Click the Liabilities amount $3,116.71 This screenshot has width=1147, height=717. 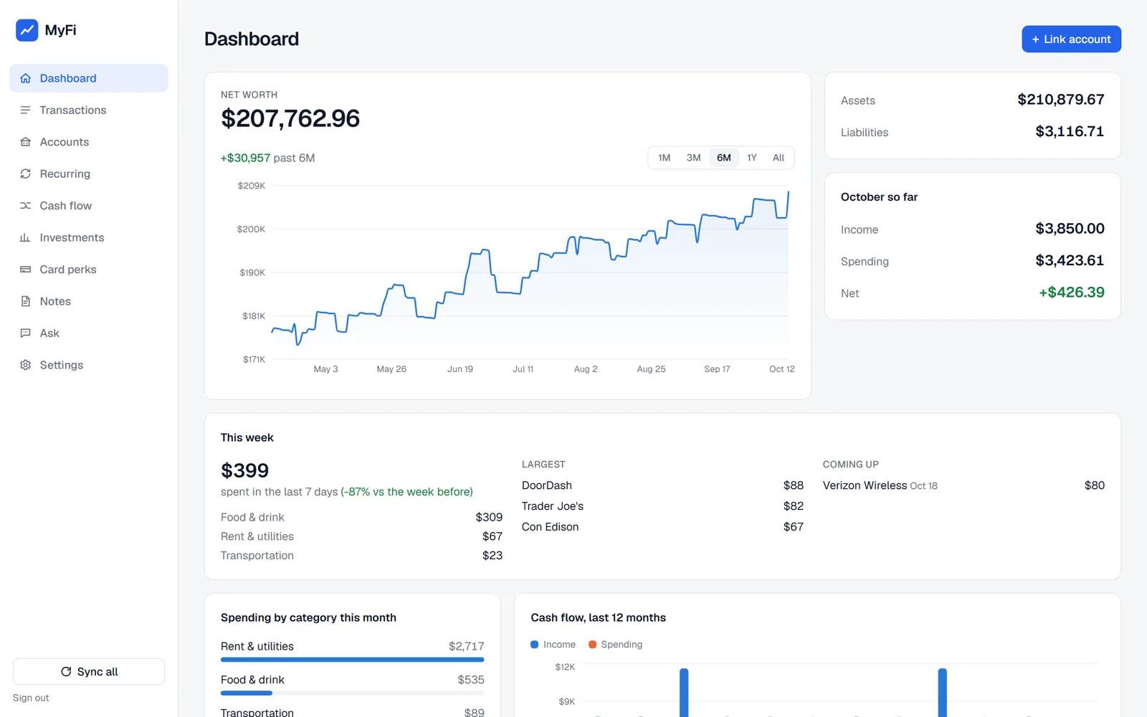[1069, 131]
